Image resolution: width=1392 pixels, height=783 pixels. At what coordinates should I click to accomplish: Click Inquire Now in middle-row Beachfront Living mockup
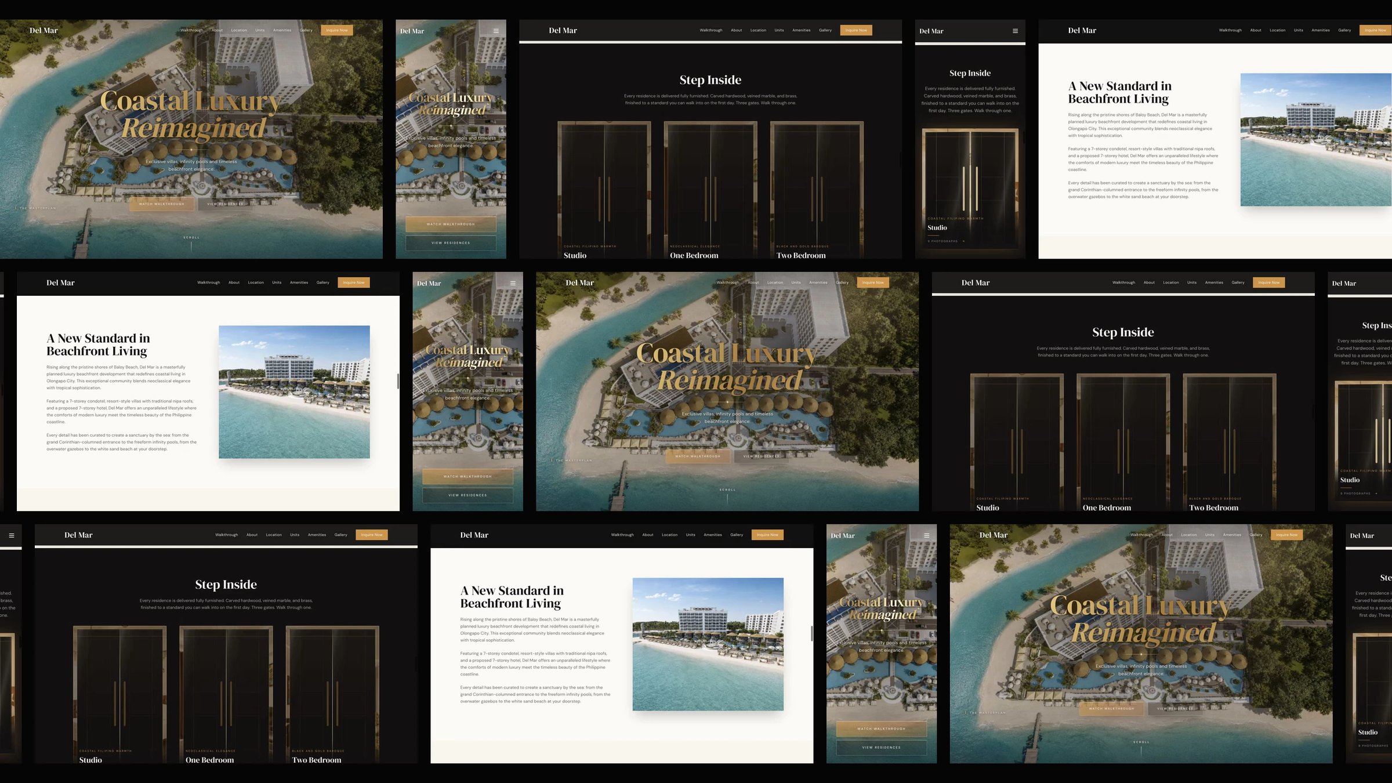(354, 282)
